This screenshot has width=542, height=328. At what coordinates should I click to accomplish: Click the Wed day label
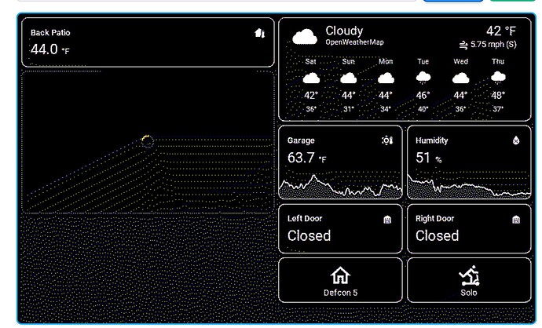[461, 61]
